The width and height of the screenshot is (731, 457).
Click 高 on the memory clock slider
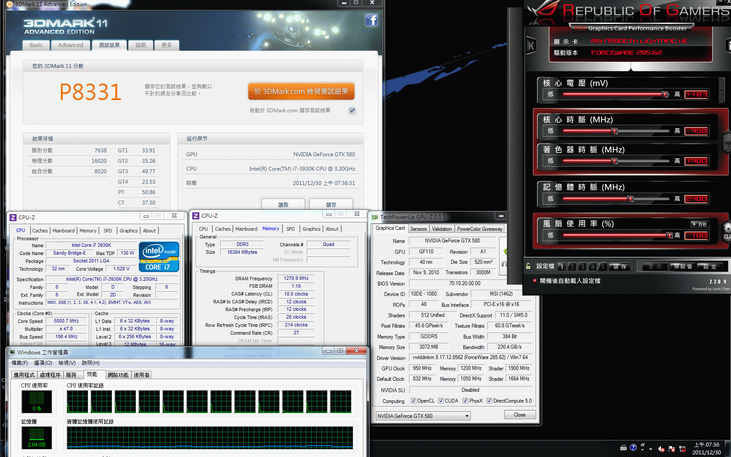677,199
